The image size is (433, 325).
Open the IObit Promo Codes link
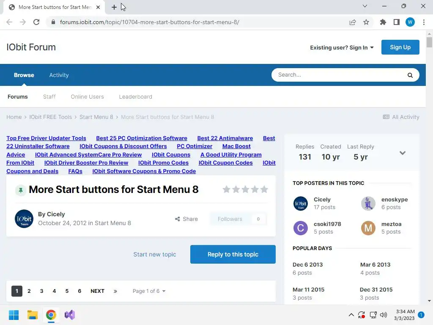[x=164, y=163]
